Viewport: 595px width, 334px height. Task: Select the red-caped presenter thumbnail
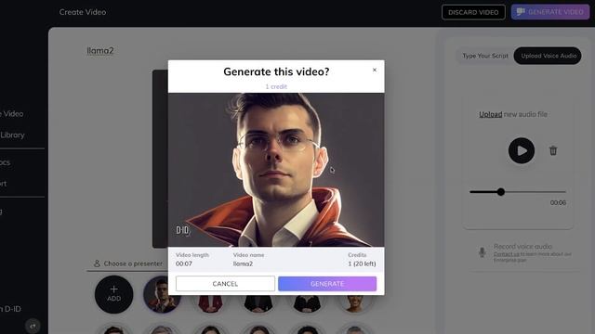click(x=162, y=294)
